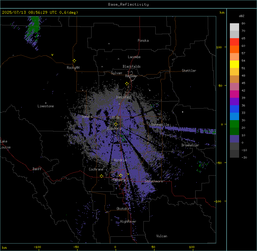This screenshot has width=257, height=251.
Task: Click the Drumheller label
Action: [x=190, y=145]
